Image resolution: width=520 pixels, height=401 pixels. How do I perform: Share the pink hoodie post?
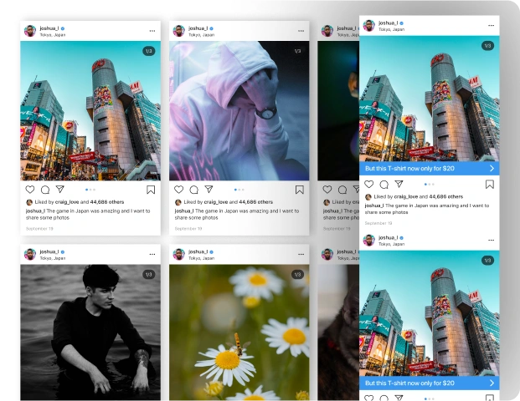pyautogui.click(x=209, y=190)
